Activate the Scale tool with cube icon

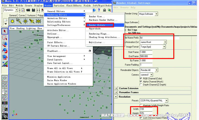click(x=5, y=57)
